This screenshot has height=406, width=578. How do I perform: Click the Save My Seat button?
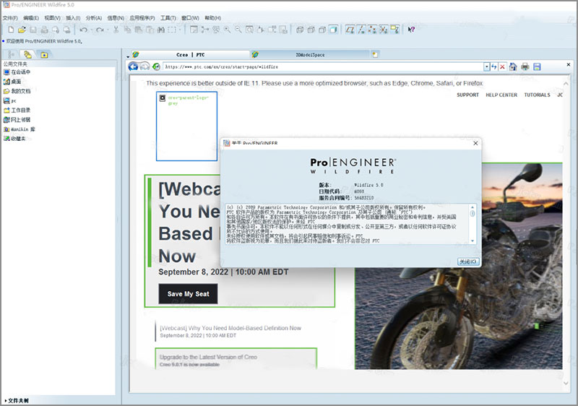188,294
